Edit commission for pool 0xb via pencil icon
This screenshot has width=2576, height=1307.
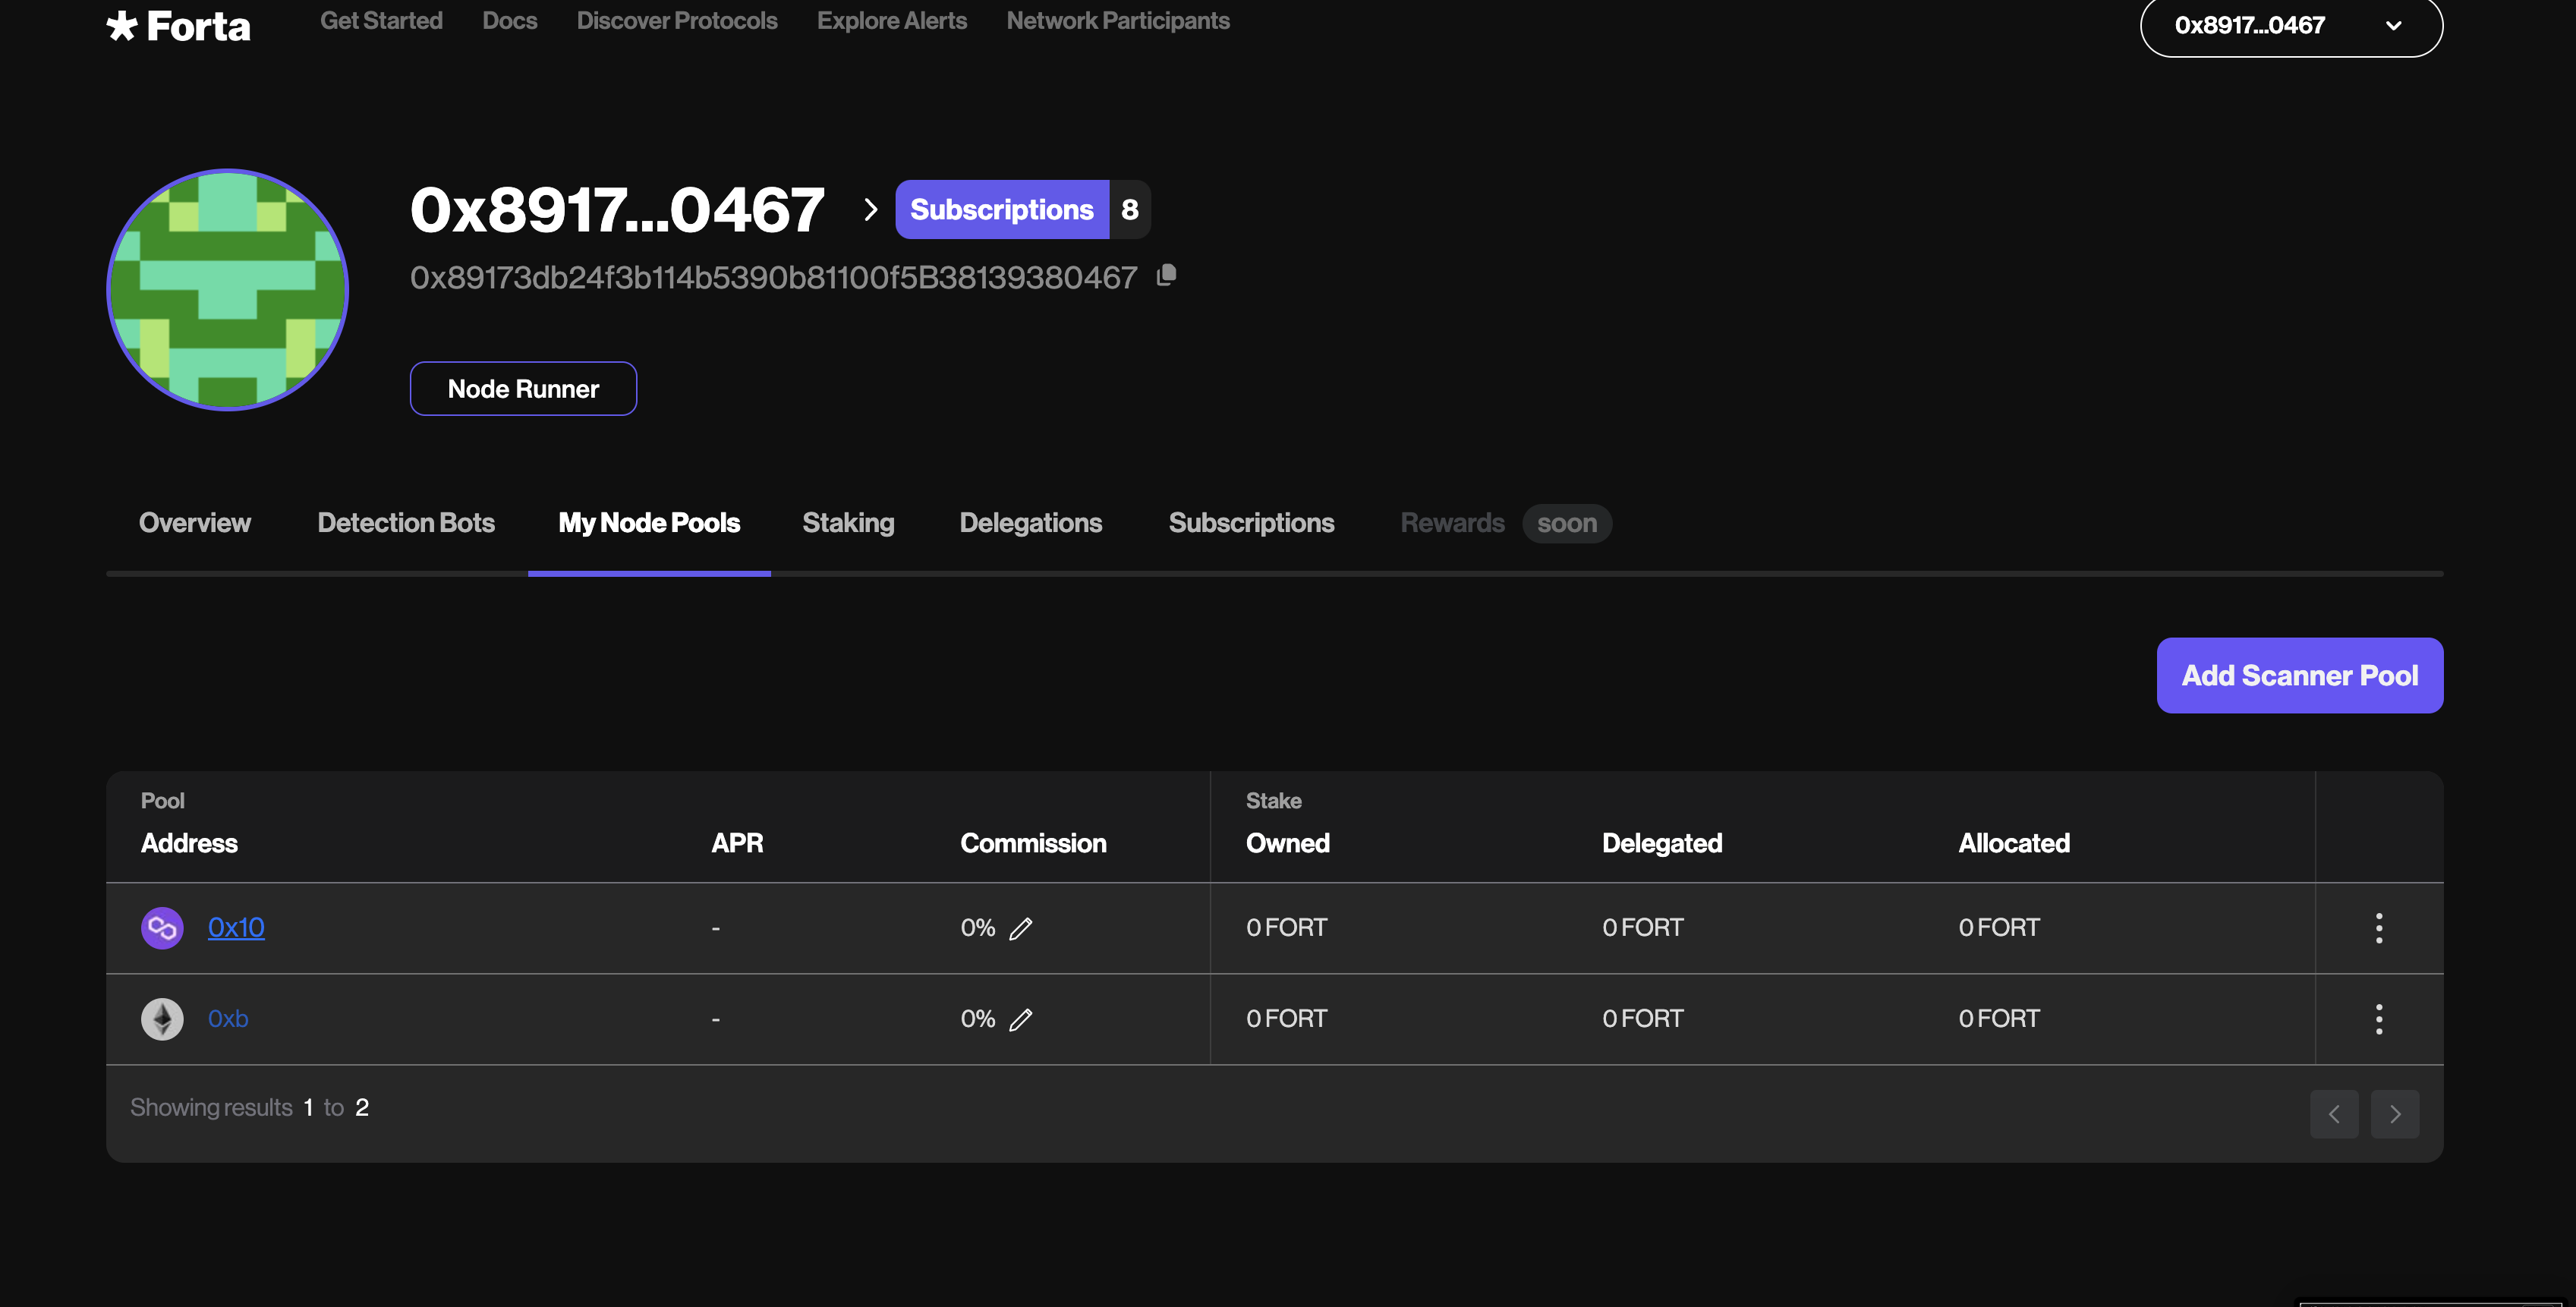click(1021, 1019)
